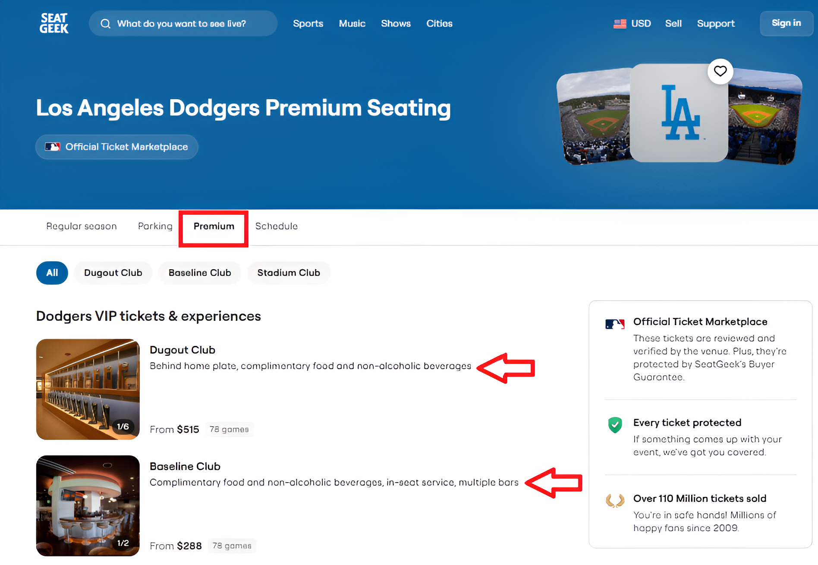The width and height of the screenshot is (818, 565).
Task: Select the Premium tab
Action: (x=214, y=226)
